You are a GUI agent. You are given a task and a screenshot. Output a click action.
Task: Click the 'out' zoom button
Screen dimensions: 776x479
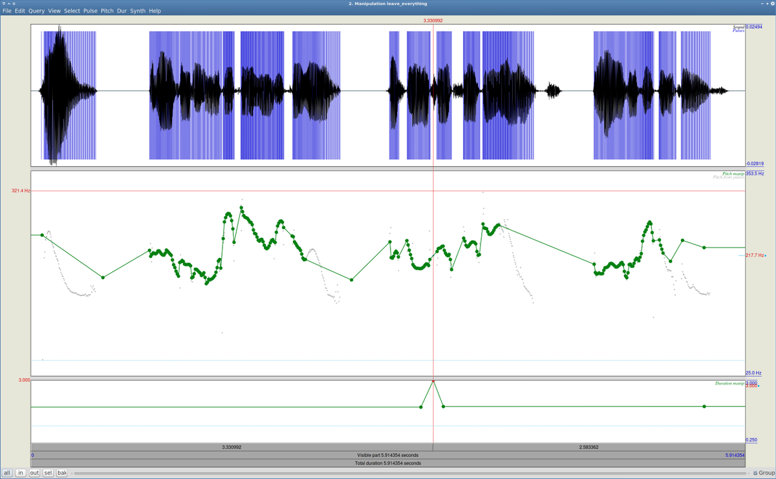point(34,473)
